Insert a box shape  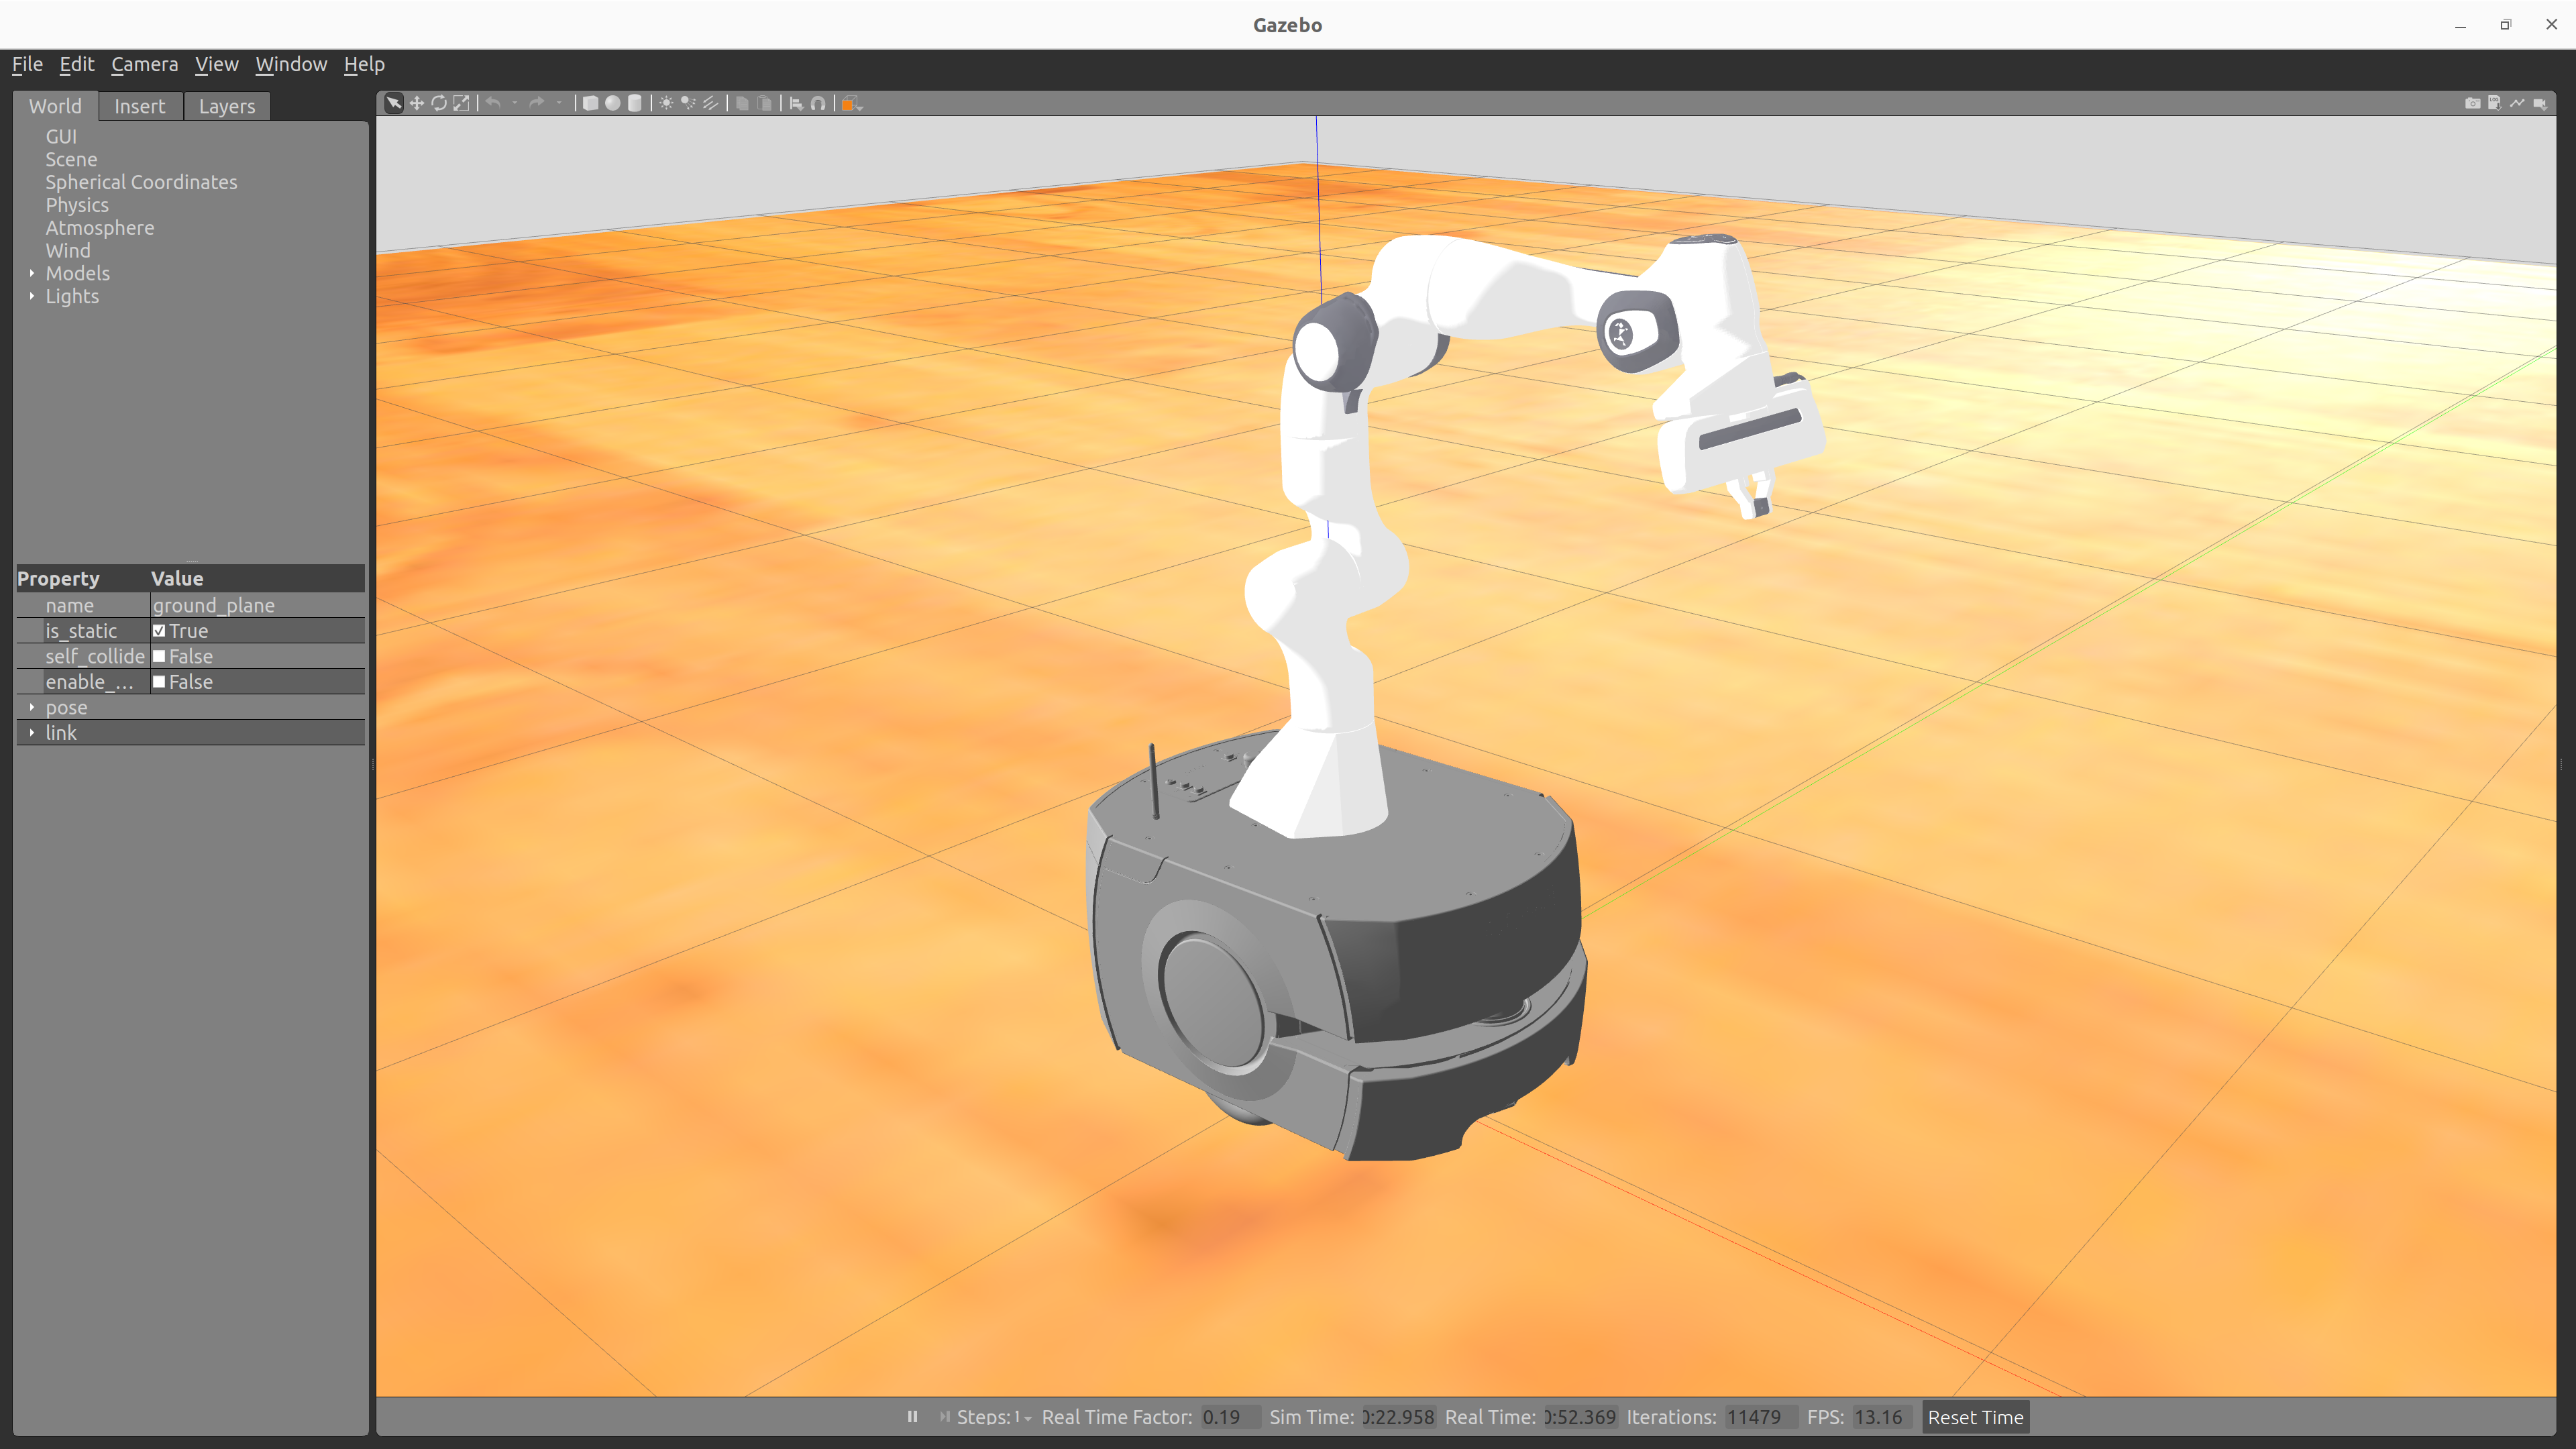(590, 103)
